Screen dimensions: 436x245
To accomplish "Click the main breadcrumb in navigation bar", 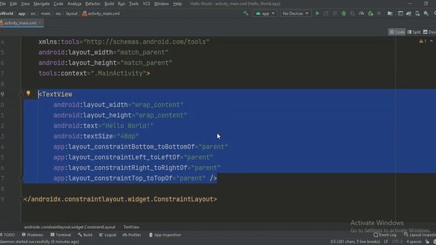I will click(x=46, y=14).
